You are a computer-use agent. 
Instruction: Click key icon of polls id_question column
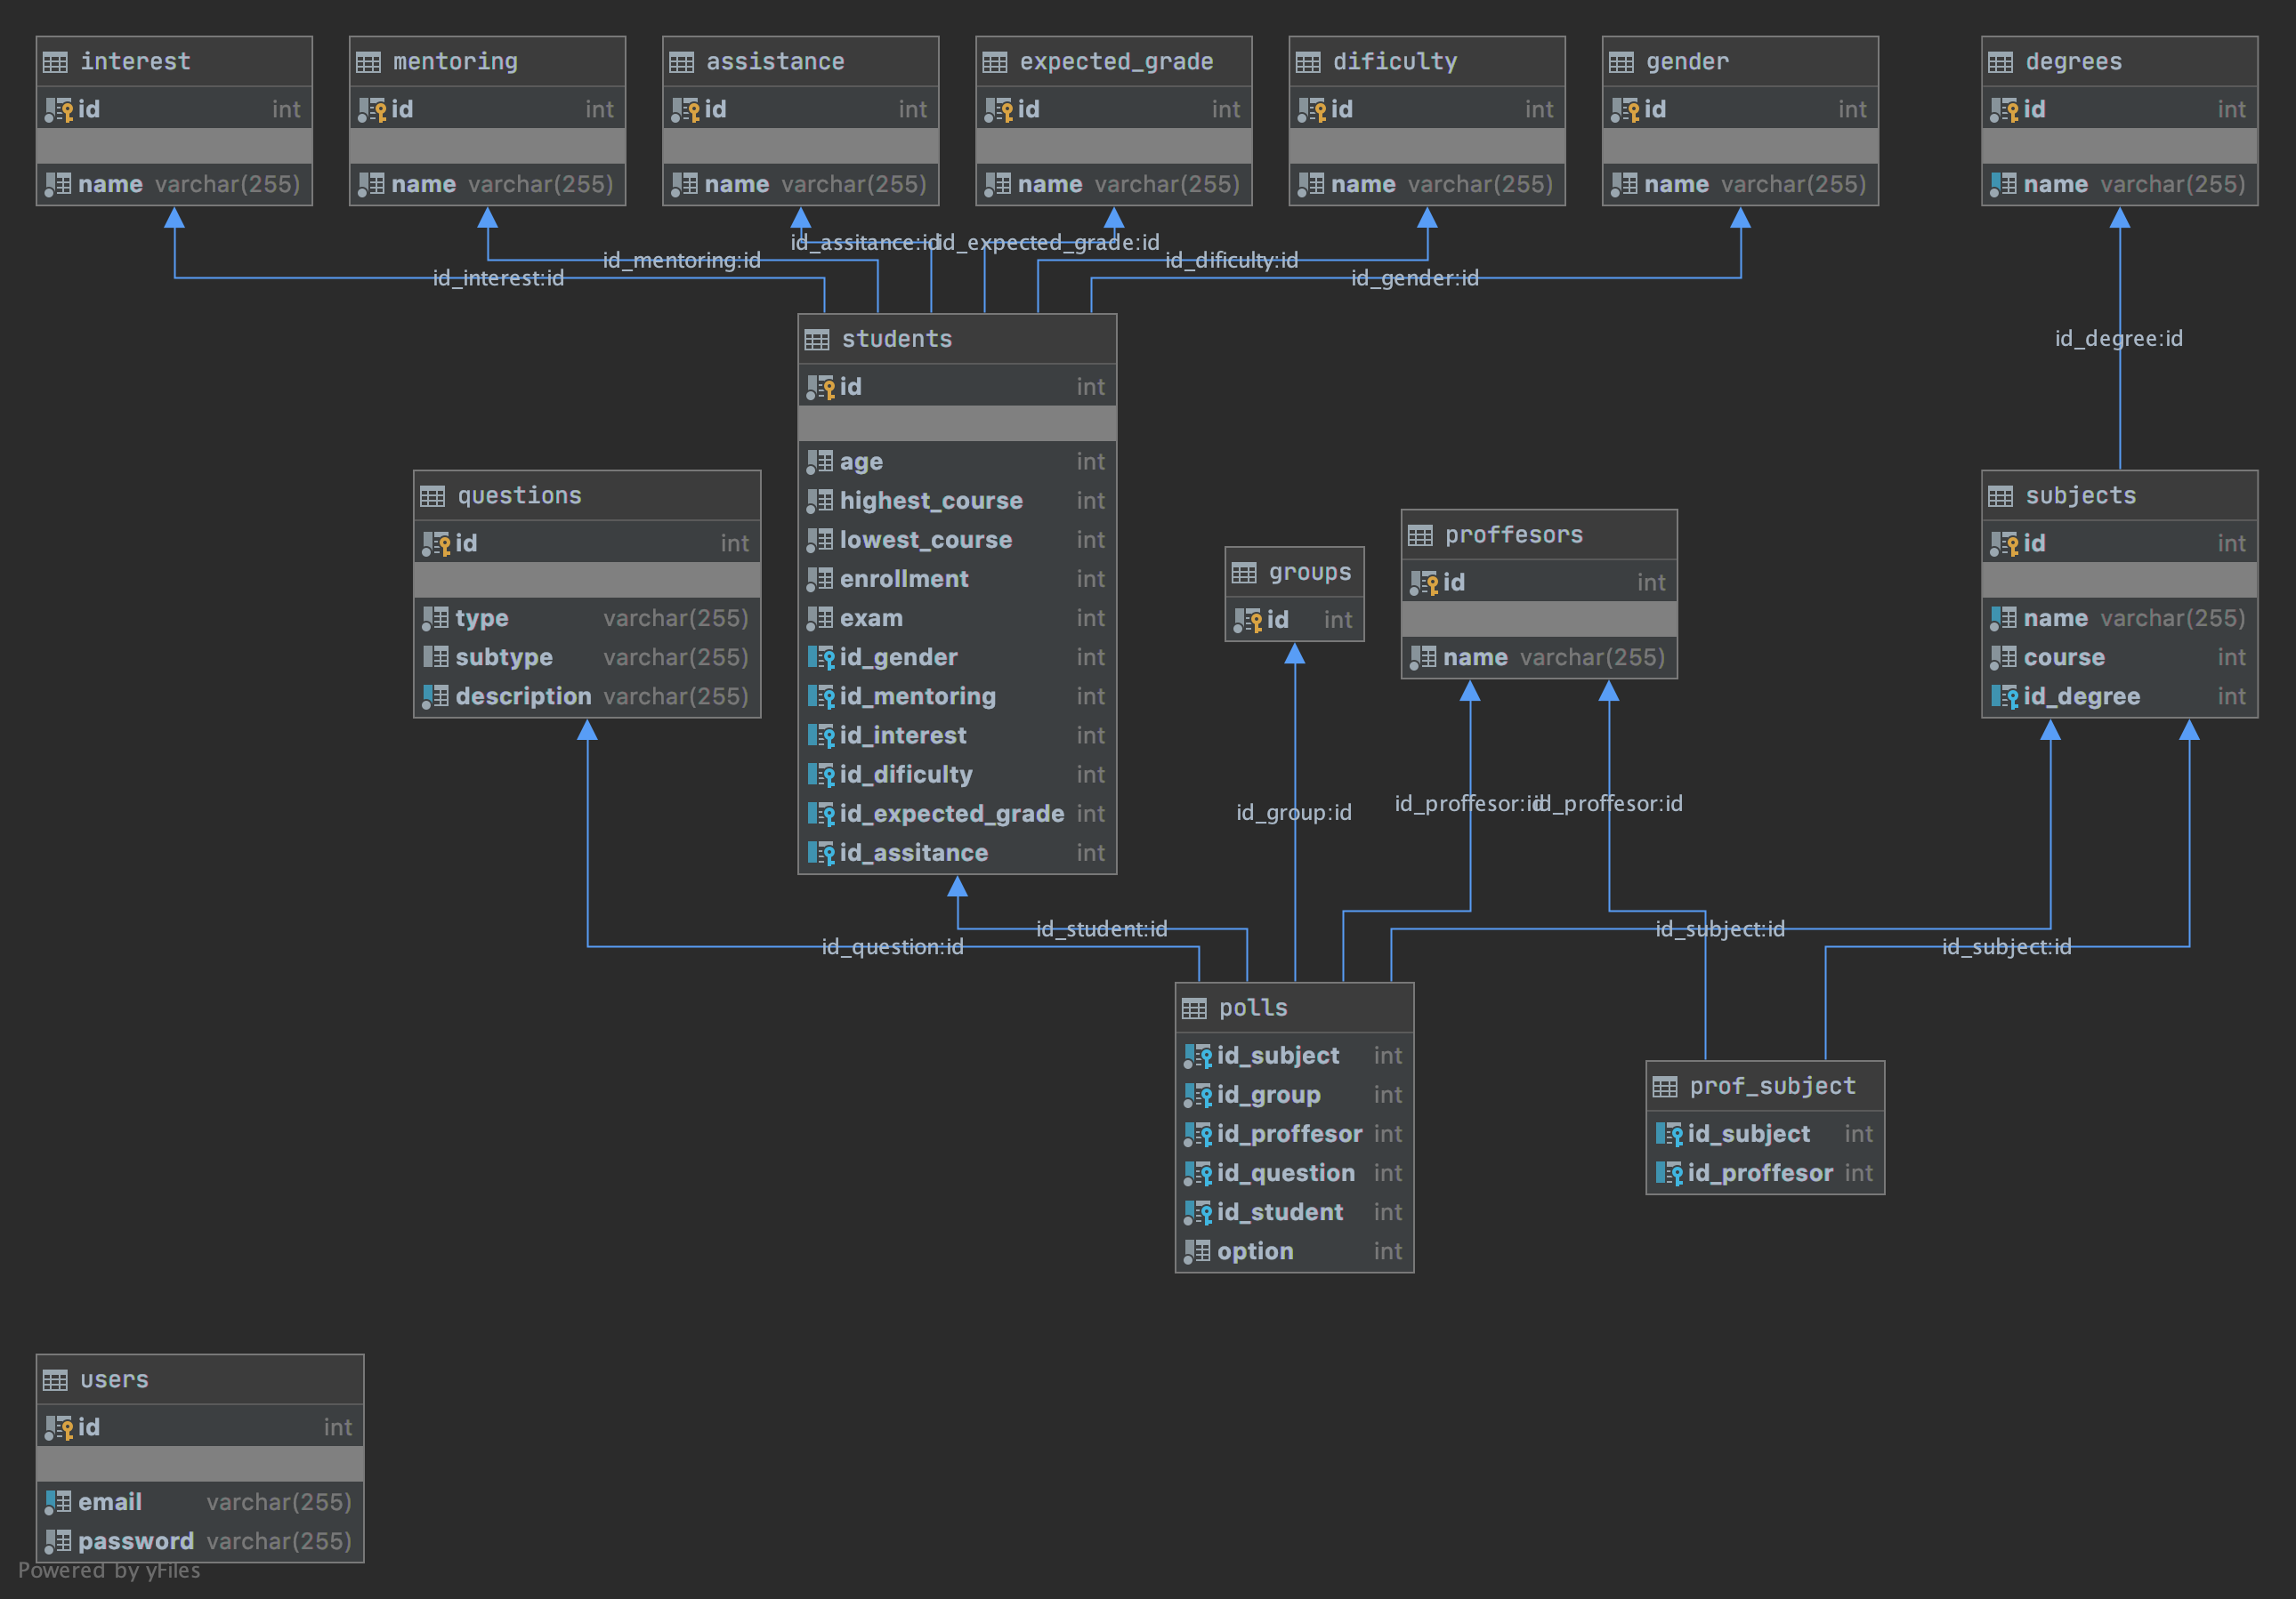[1198, 1173]
